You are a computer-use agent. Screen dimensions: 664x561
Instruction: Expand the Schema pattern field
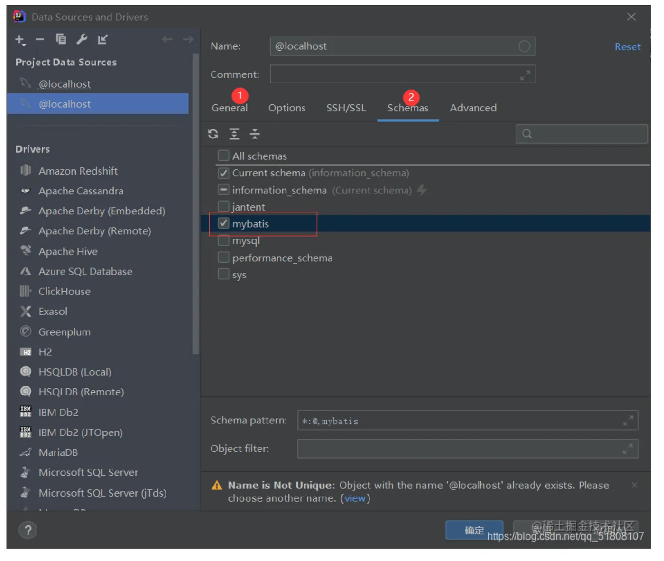(627, 421)
